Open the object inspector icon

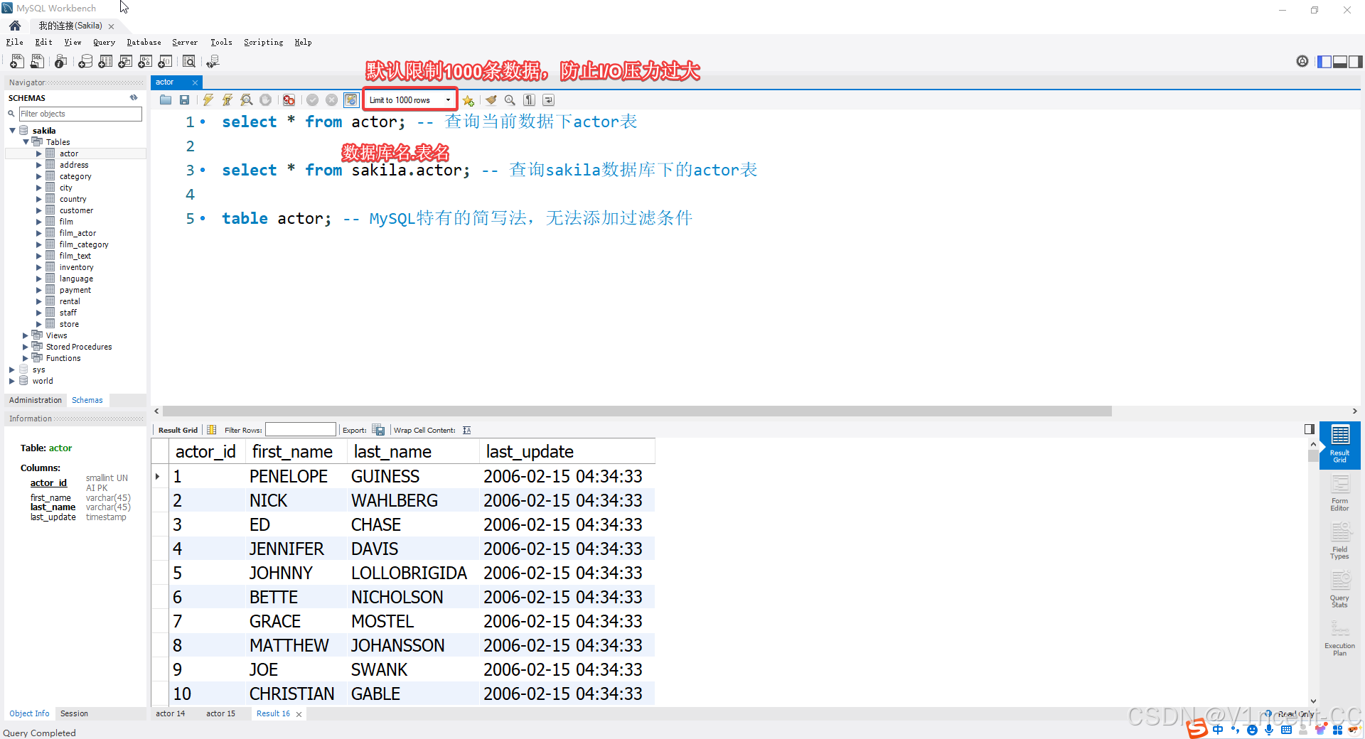pyautogui.click(x=61, y=62)
